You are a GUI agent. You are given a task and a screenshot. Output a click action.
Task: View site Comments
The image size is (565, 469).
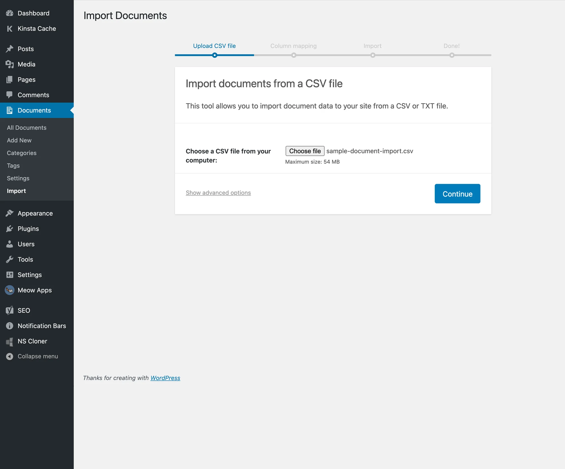[x=33, y=95]
